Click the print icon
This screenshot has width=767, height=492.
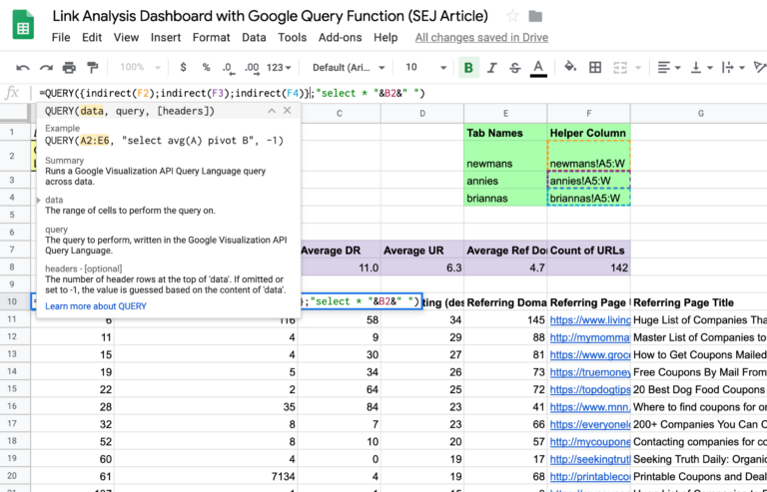(x=69, y=68)
